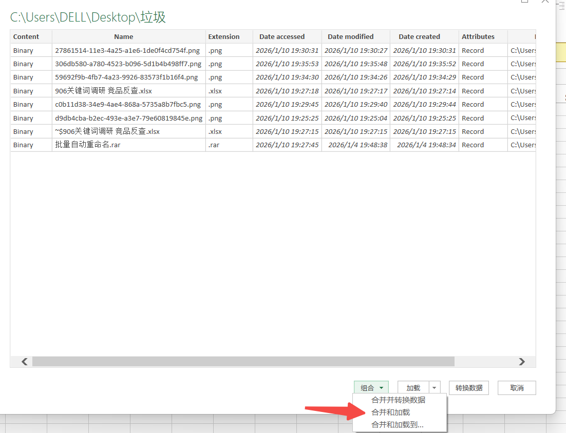This screenshot has width=566, height=433.
Task: Click the Extension column header
Action: [x=223, y=36]
